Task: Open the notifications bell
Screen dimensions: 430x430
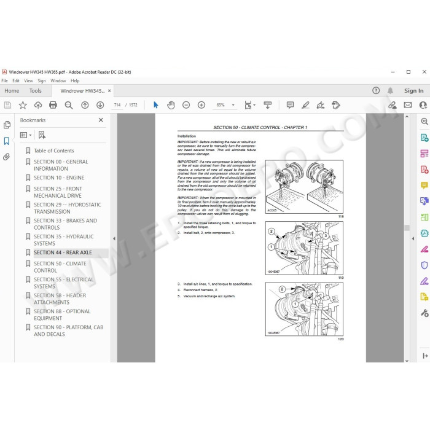Action: click(x=390, y=90)
